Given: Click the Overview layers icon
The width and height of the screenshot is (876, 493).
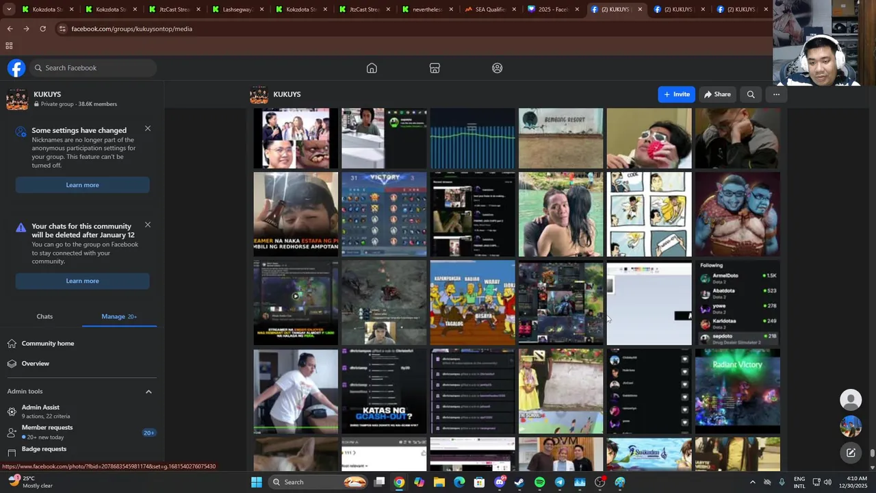Looking at the screenshot, I should 12,364.
